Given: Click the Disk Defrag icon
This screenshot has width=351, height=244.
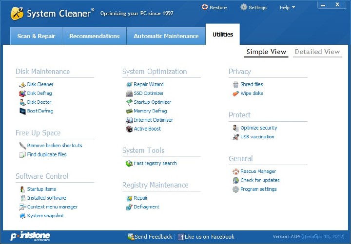Looking at the screenshot, I should [x=22, y=94].
